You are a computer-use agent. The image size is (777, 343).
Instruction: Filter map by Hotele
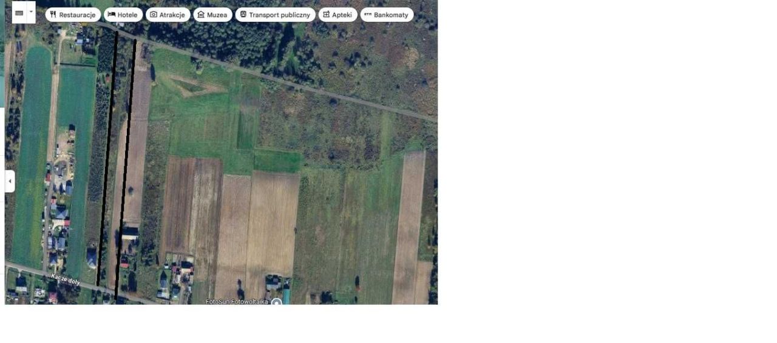pos(123,15)
